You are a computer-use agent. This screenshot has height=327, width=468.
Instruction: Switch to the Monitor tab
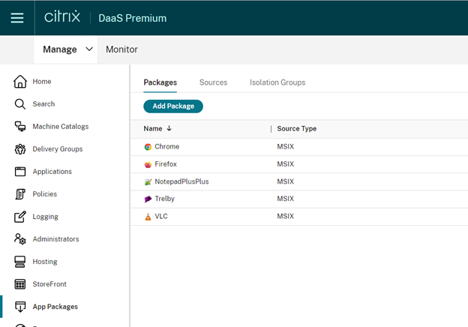tap(121, 49)
